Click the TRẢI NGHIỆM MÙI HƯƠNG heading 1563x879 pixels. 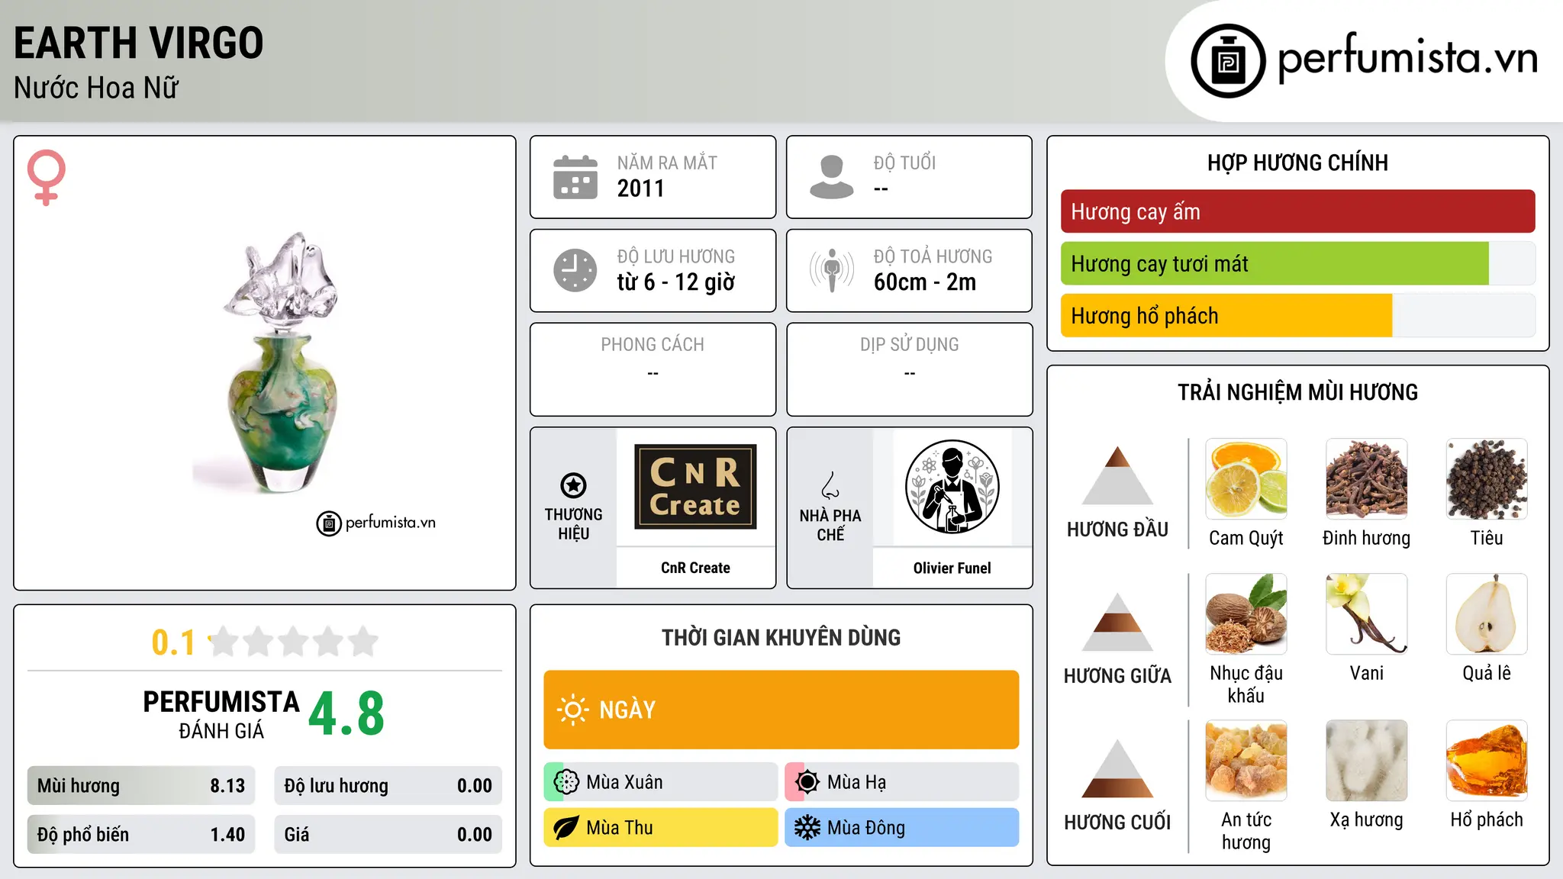(1297, 392)
